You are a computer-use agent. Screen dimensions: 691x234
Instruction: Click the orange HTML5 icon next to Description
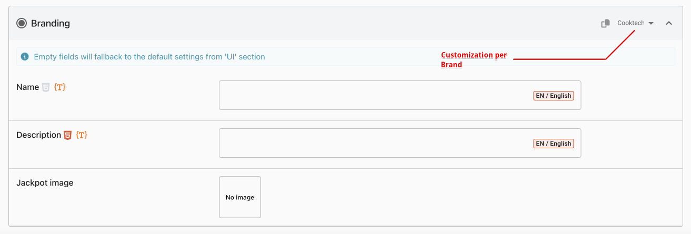pyautogui.click(x=67, y=135)
